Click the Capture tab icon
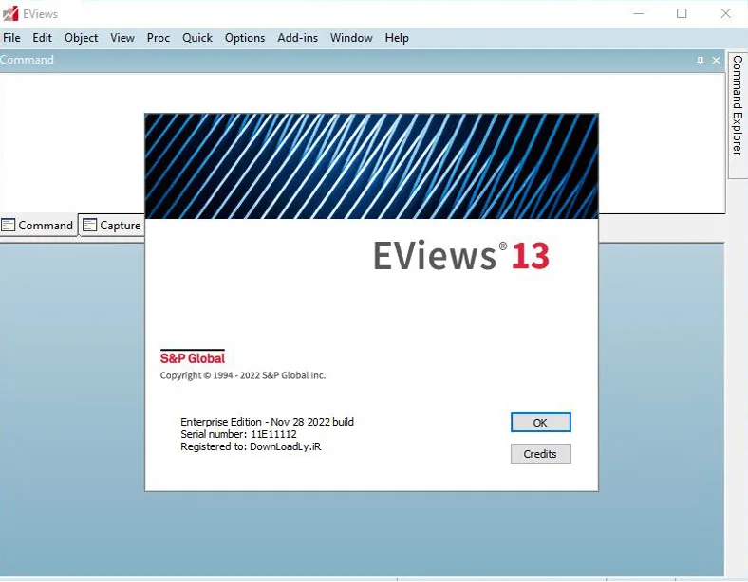The height and width of the screenshot is (582, 748). coord(89,225)
